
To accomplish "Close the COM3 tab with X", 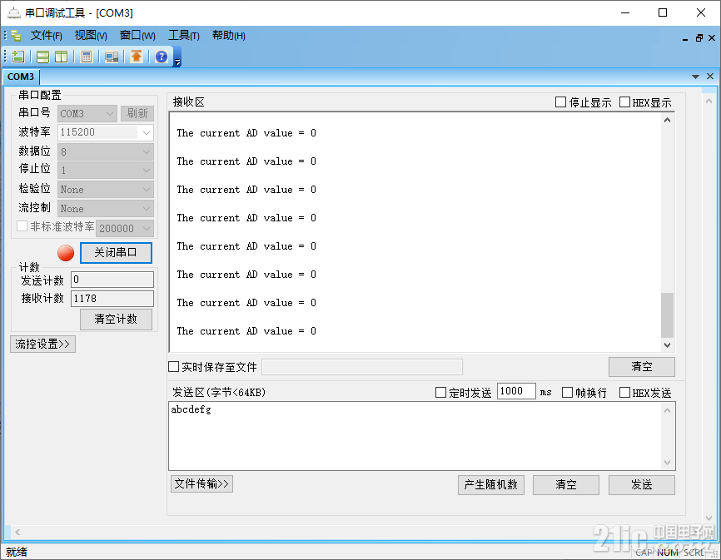I will point(710,77).
